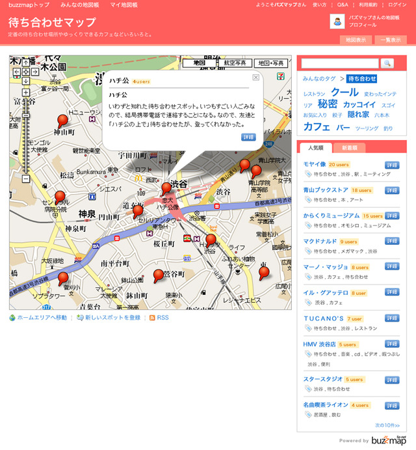
Task: Click 詳細 button for 名曲喫茶ライオン
Action: [x=392, y=406]
